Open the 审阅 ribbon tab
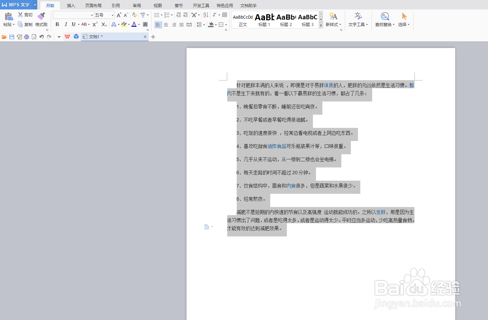This screenshot has width=488, height=320. [136, 5]
